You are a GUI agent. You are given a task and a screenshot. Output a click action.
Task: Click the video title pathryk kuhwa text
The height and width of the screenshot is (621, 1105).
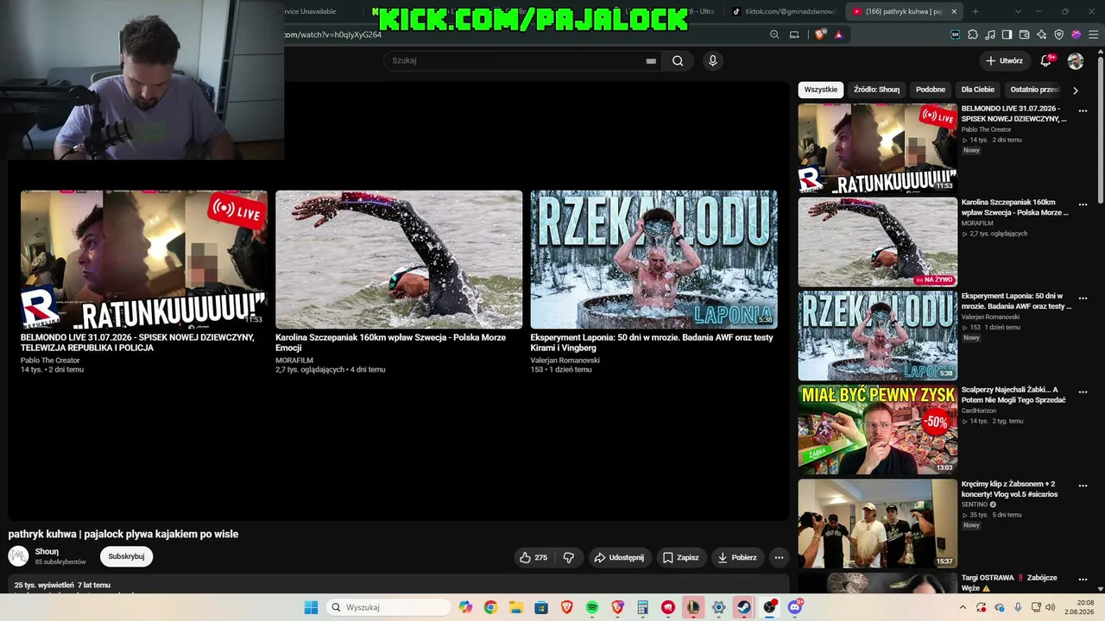[123, 534]
